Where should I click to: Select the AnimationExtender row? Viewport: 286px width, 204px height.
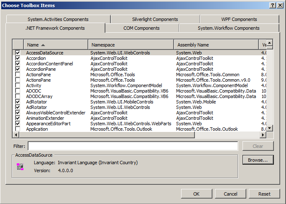[x=140, y=118]
